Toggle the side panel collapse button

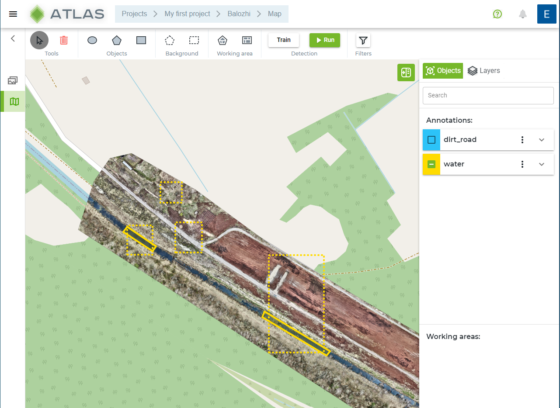point(406,73)
